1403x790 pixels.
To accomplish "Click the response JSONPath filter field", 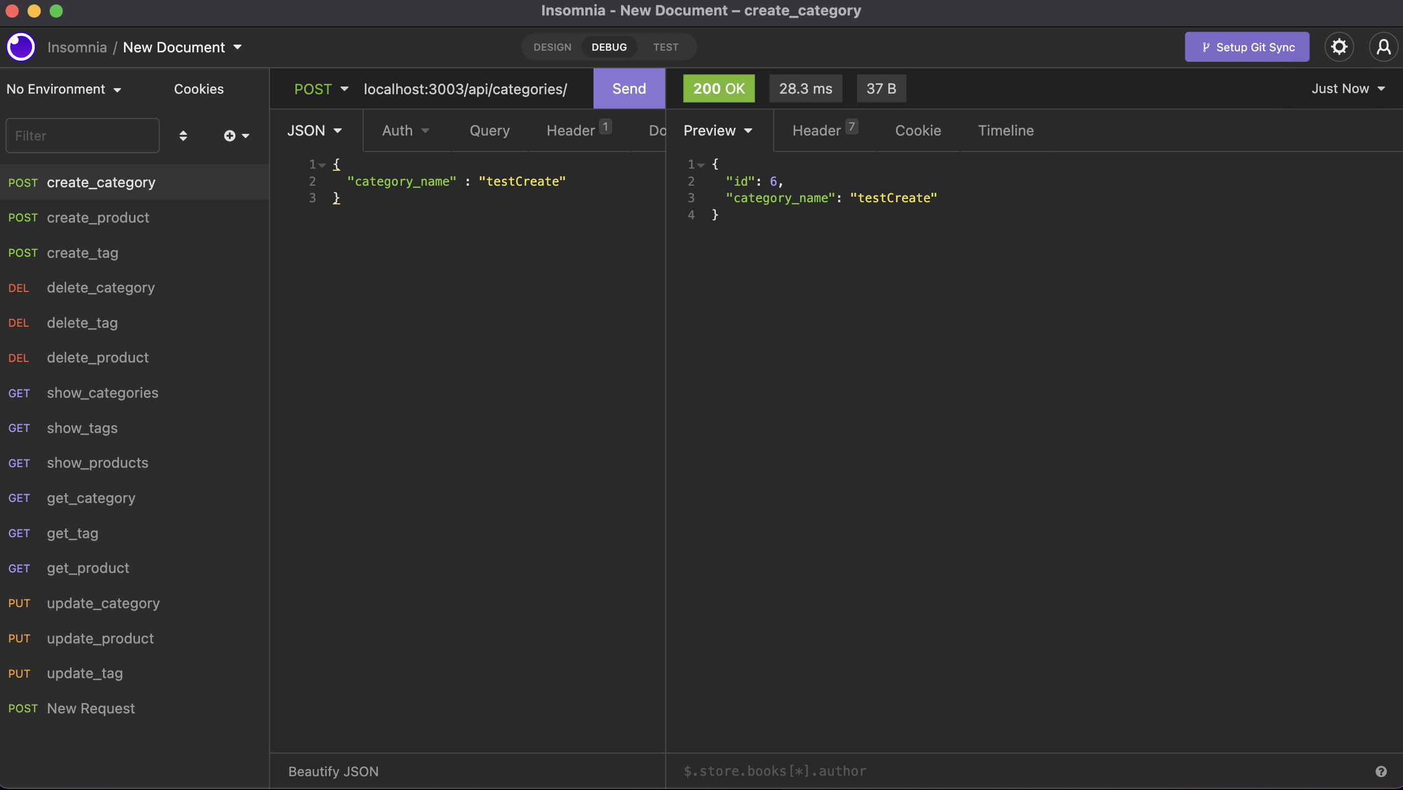I will click(x=1019, y=771).
